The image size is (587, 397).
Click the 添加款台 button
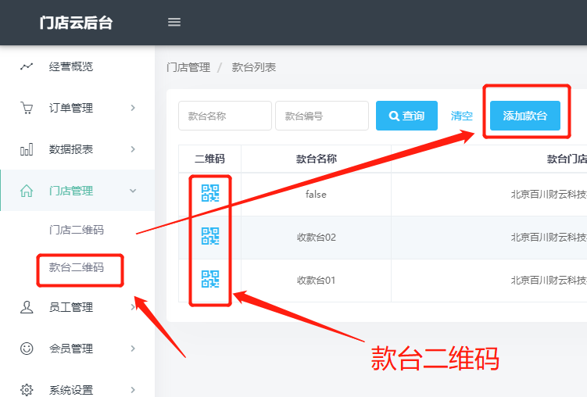click(524, 116)
